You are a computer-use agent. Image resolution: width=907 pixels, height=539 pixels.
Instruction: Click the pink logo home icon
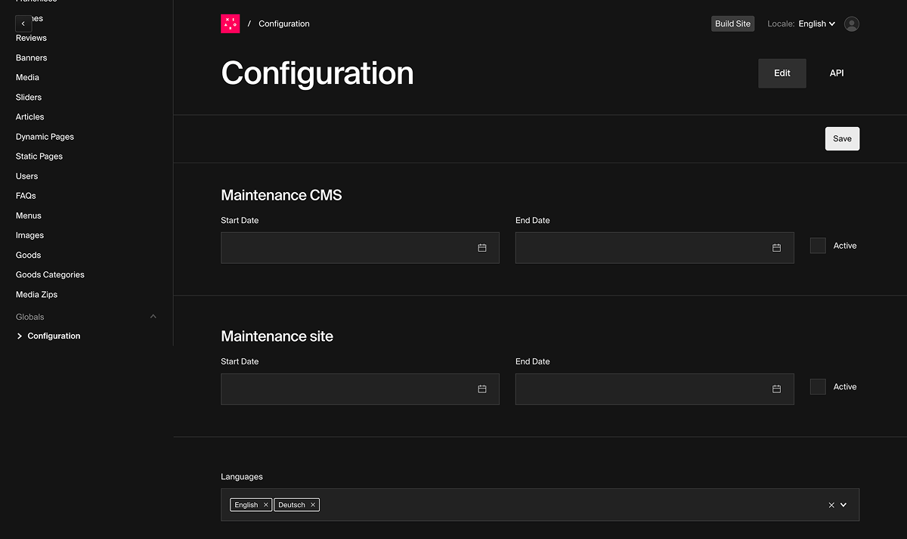(x=230, y=24)
